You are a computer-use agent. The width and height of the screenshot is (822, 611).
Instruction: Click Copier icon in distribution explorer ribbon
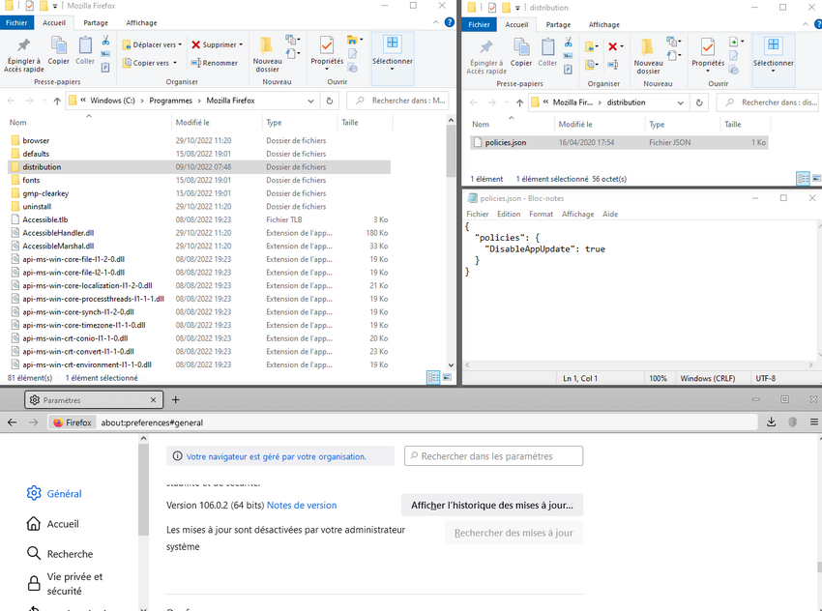(x=521, y=46)
